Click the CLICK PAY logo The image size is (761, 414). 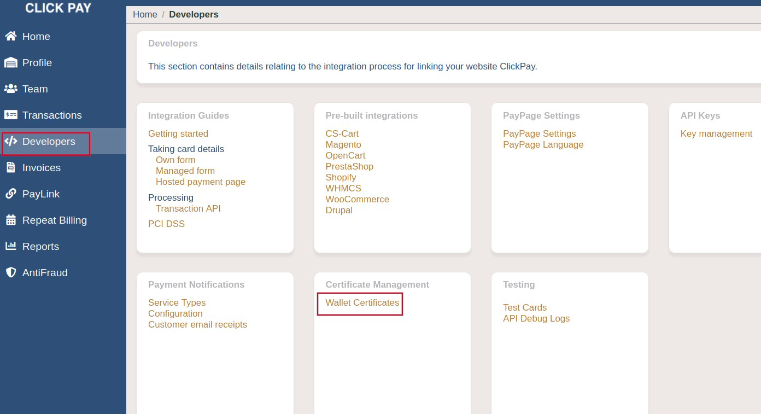click(58, 8)
